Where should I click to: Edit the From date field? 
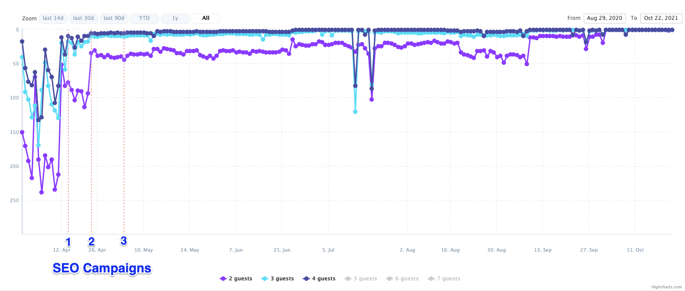605,18
